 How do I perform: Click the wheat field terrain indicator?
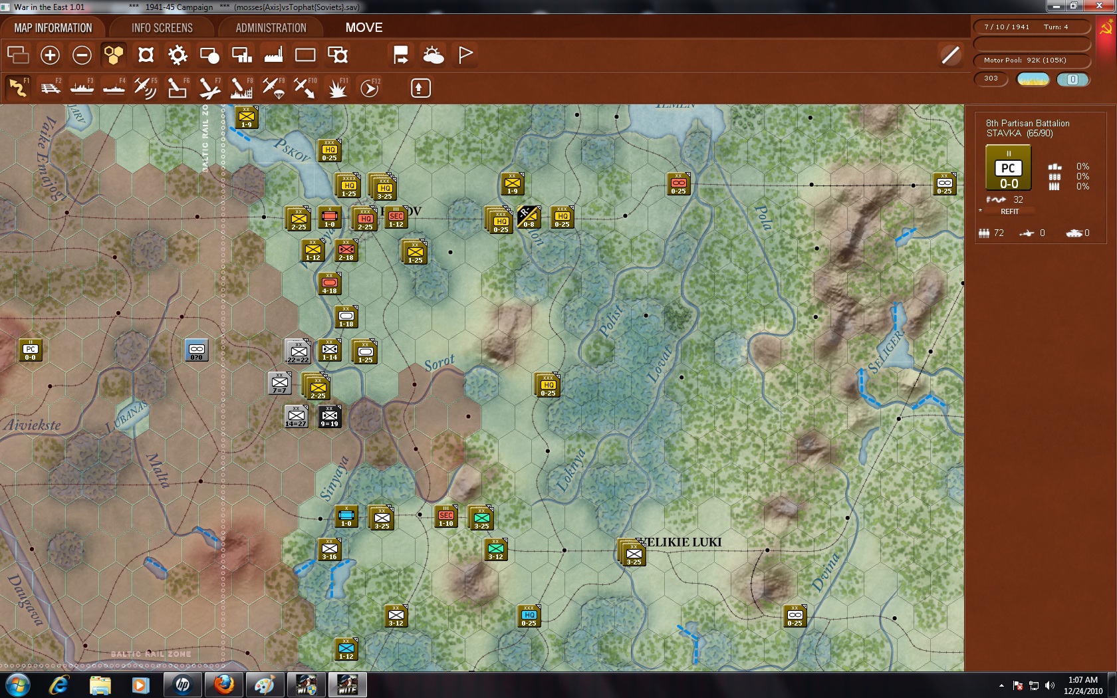(x=1033, y=80)
